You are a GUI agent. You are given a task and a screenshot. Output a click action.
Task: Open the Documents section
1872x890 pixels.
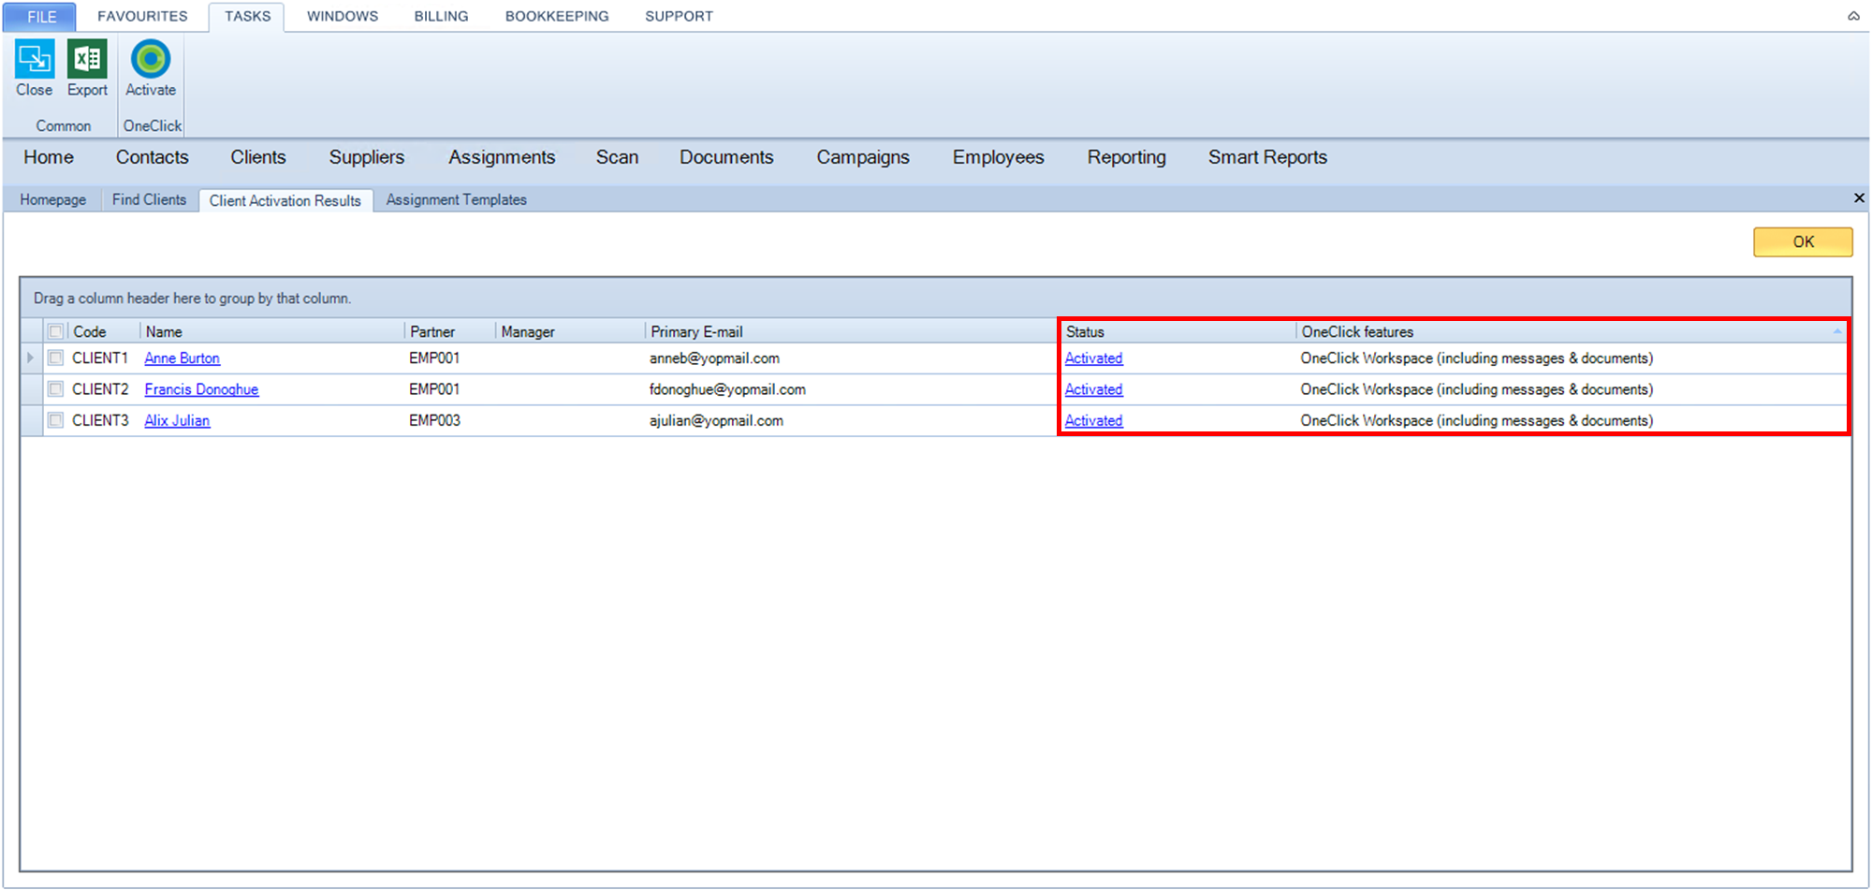tap(726, 157)
